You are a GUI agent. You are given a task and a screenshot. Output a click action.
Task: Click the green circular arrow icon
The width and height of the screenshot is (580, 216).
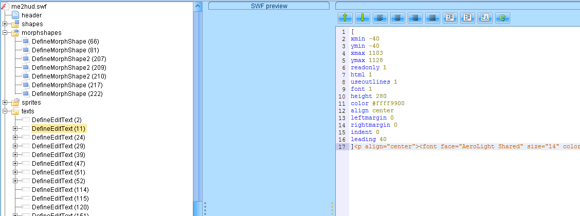point(502,17)
